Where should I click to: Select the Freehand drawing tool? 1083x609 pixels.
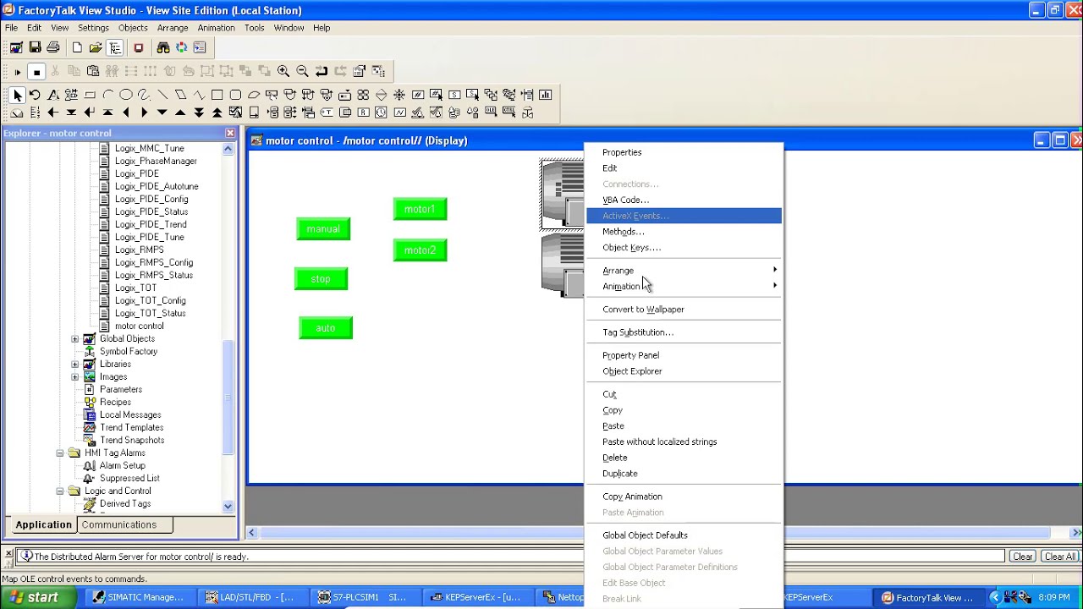pyautogui.click(x=144, y=95)
